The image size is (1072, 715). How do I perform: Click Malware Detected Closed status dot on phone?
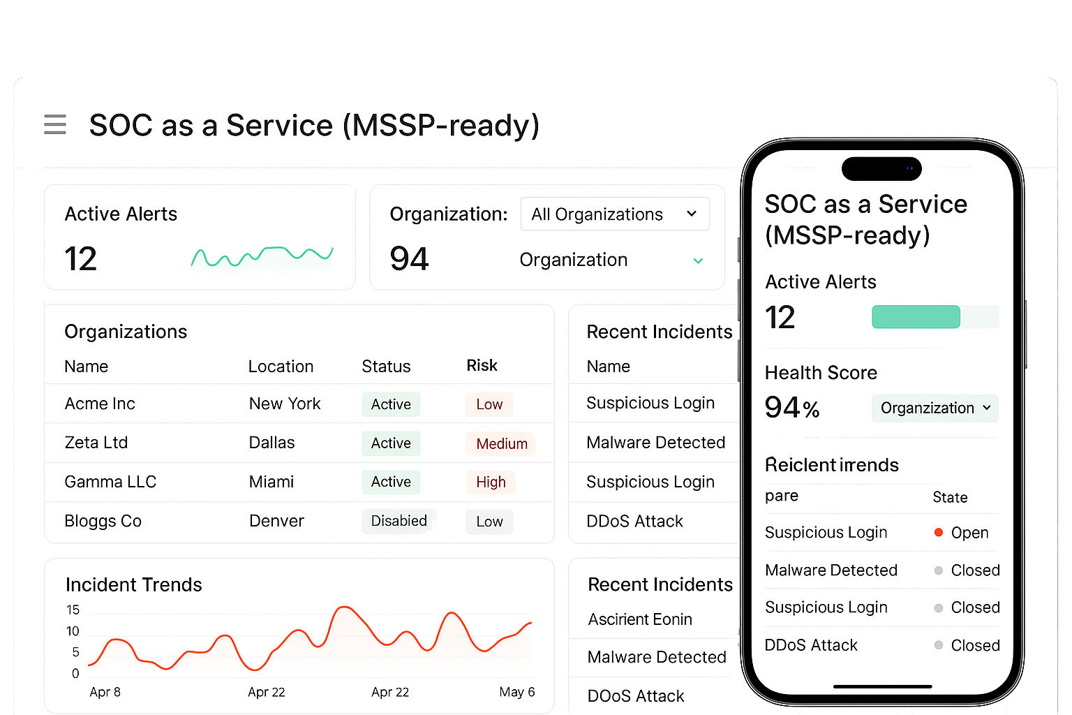939,570
